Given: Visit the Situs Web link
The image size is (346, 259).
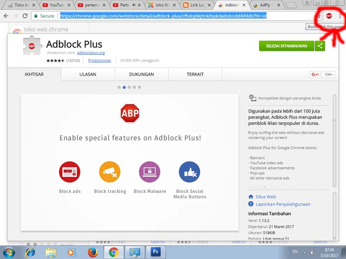Looking at the screenshot, I should [x=266, y=196].
